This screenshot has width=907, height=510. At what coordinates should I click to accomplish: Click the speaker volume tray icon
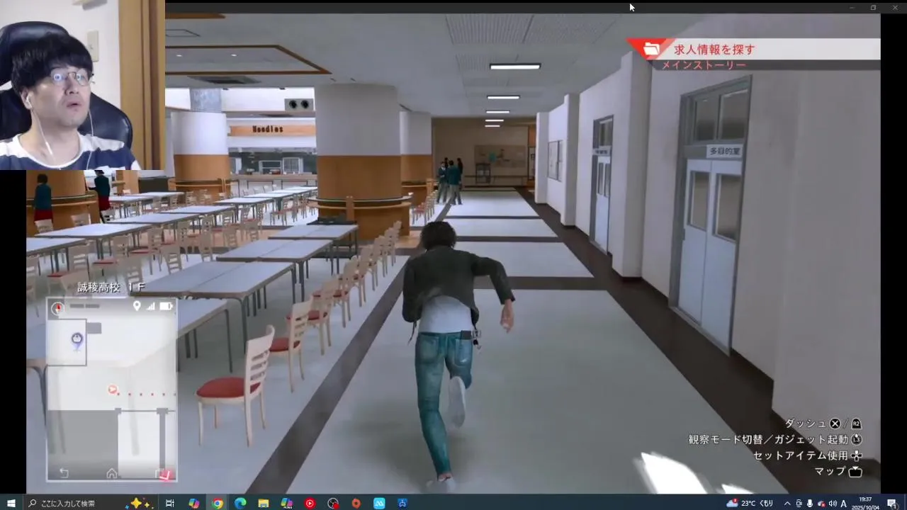833,503
